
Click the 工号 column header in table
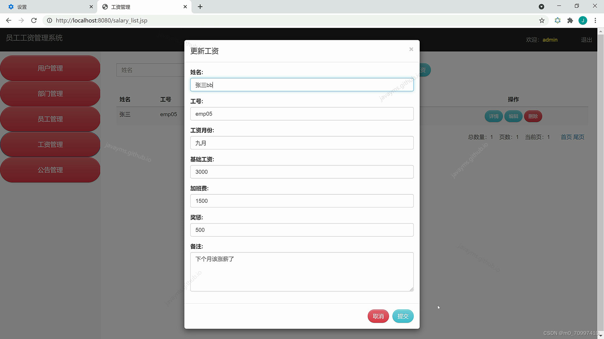(x=165, y=100)
